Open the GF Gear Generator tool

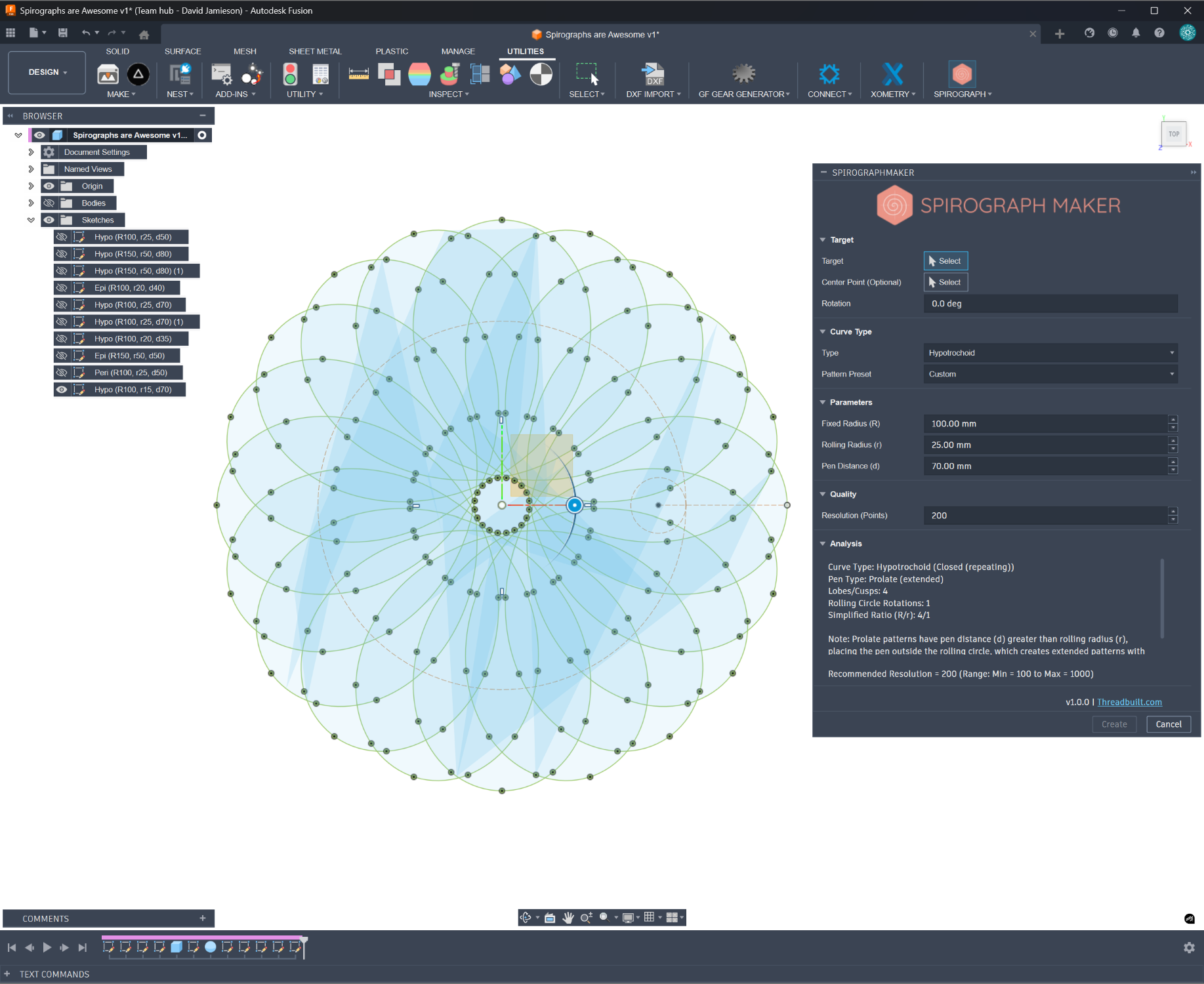(743, 74)
